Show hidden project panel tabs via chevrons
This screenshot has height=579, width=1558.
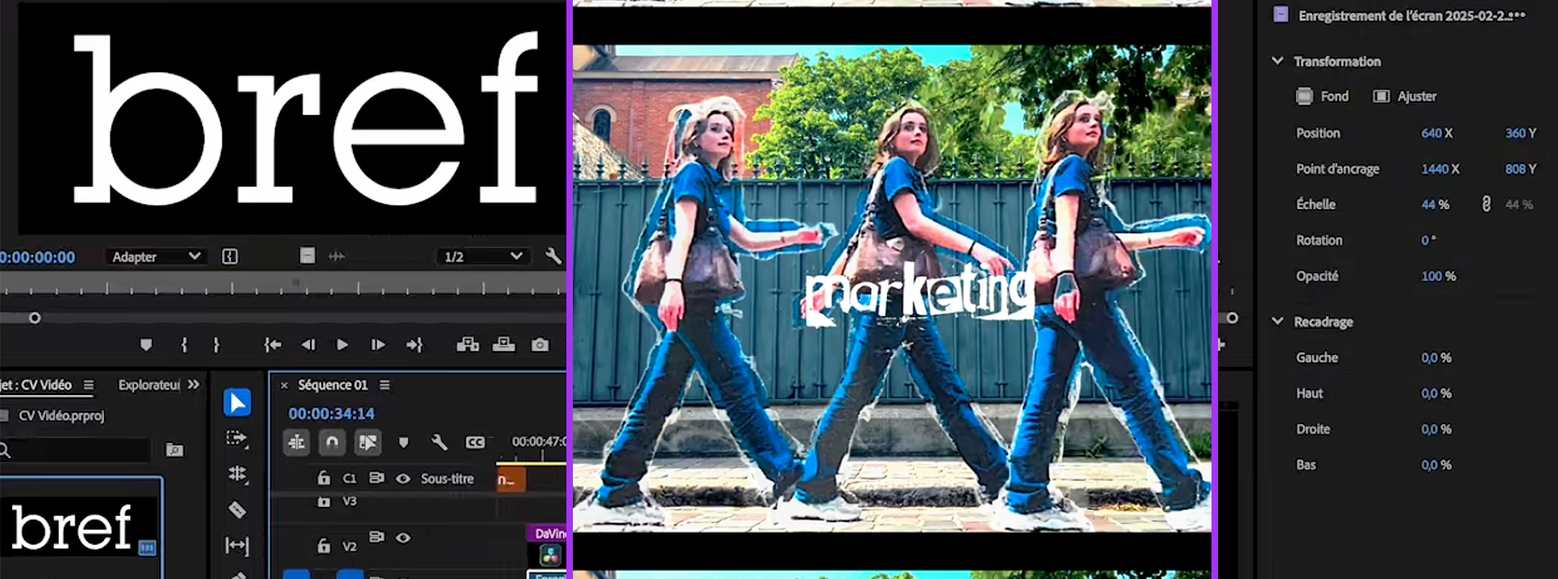click(x=193, y=384)
